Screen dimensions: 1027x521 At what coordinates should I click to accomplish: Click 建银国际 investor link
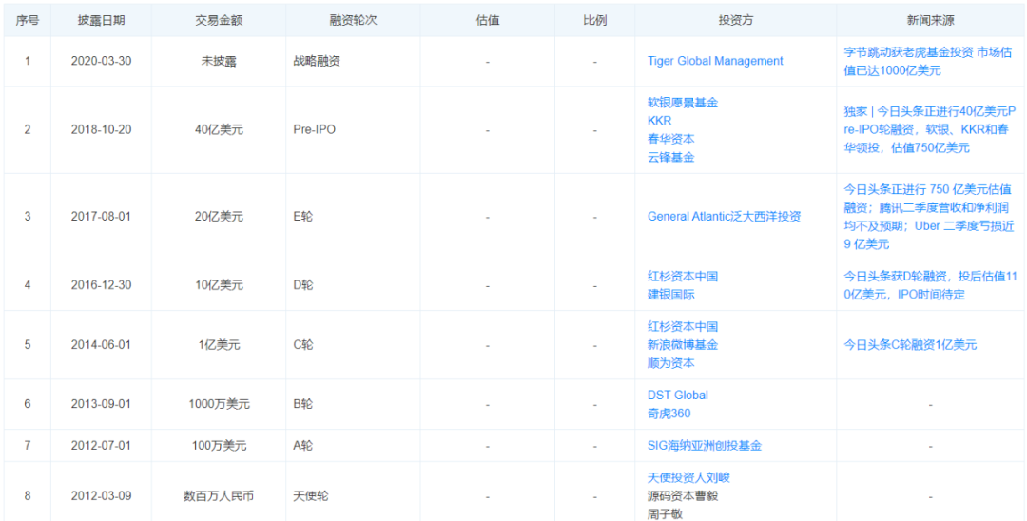670,295
